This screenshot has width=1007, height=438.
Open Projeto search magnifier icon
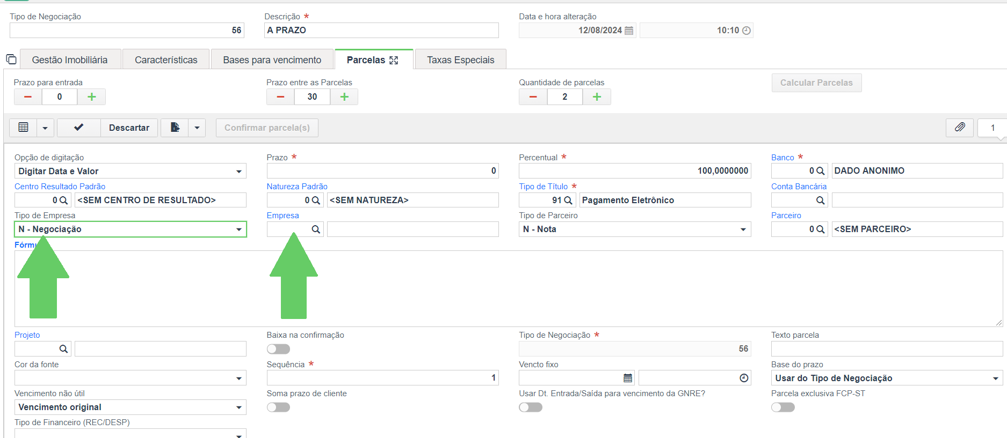[x=63, y=349]
